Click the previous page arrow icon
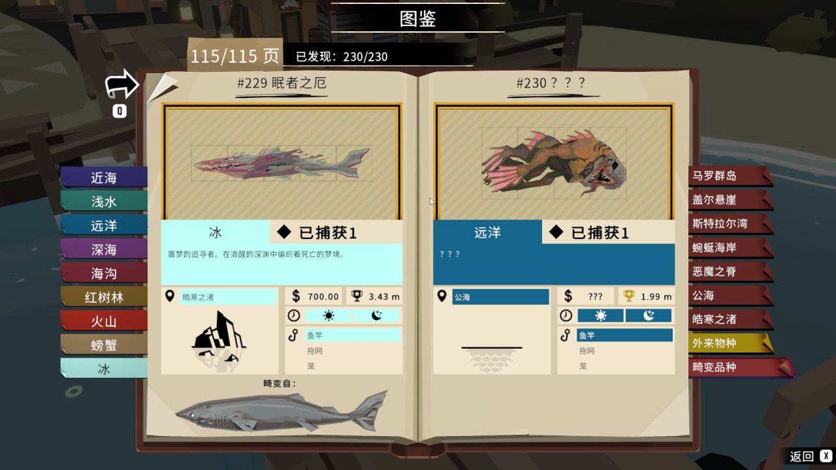 coord(122,85)
